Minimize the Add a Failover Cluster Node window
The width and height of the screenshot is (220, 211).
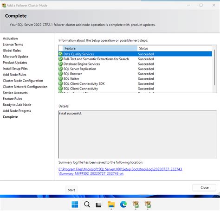click(188, 5)
